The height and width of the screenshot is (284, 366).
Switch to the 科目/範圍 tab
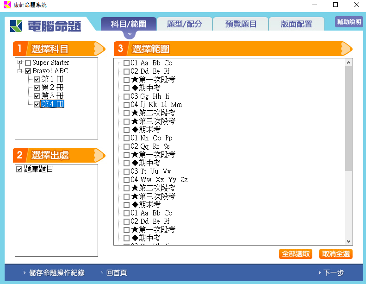tap(129, 24)
